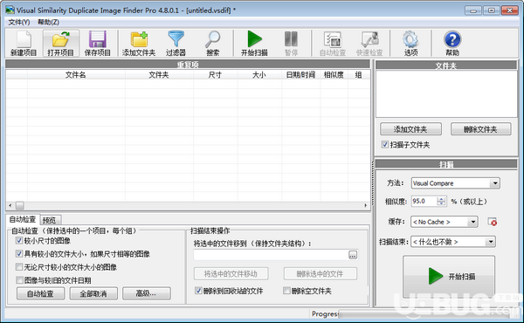Click the 相似度 95.0 value field
The width and height of the screenshot is (524, 323).
click(x=424, y=201)
